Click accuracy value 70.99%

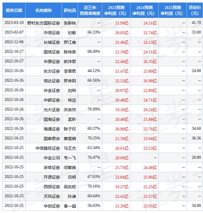tap(94, 109)
